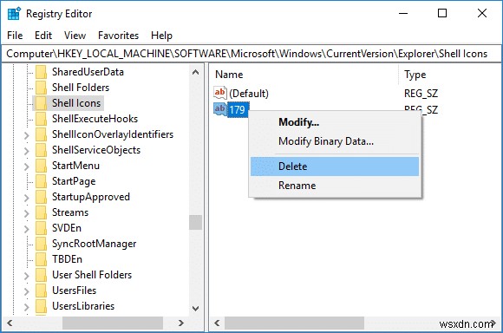This screenshot has height=333, width=503.
Task: Click tree pane scroll up arrow
Action: coord(195,72)
